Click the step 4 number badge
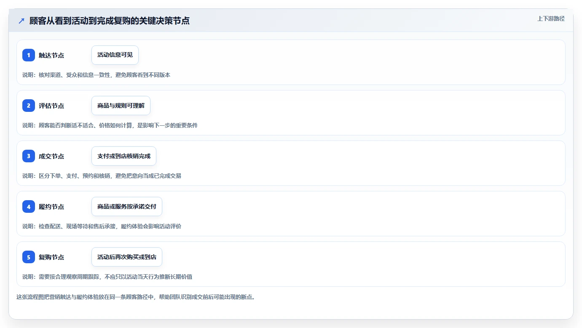582x328 pixels. (29, 206)
